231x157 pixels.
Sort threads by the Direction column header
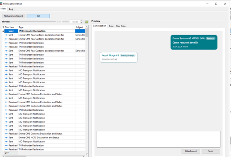point(10,27)
